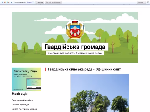The width and height of the screenshot is (150, 112).
Task: Close the Google translate bar
Action: click(148, 2)
